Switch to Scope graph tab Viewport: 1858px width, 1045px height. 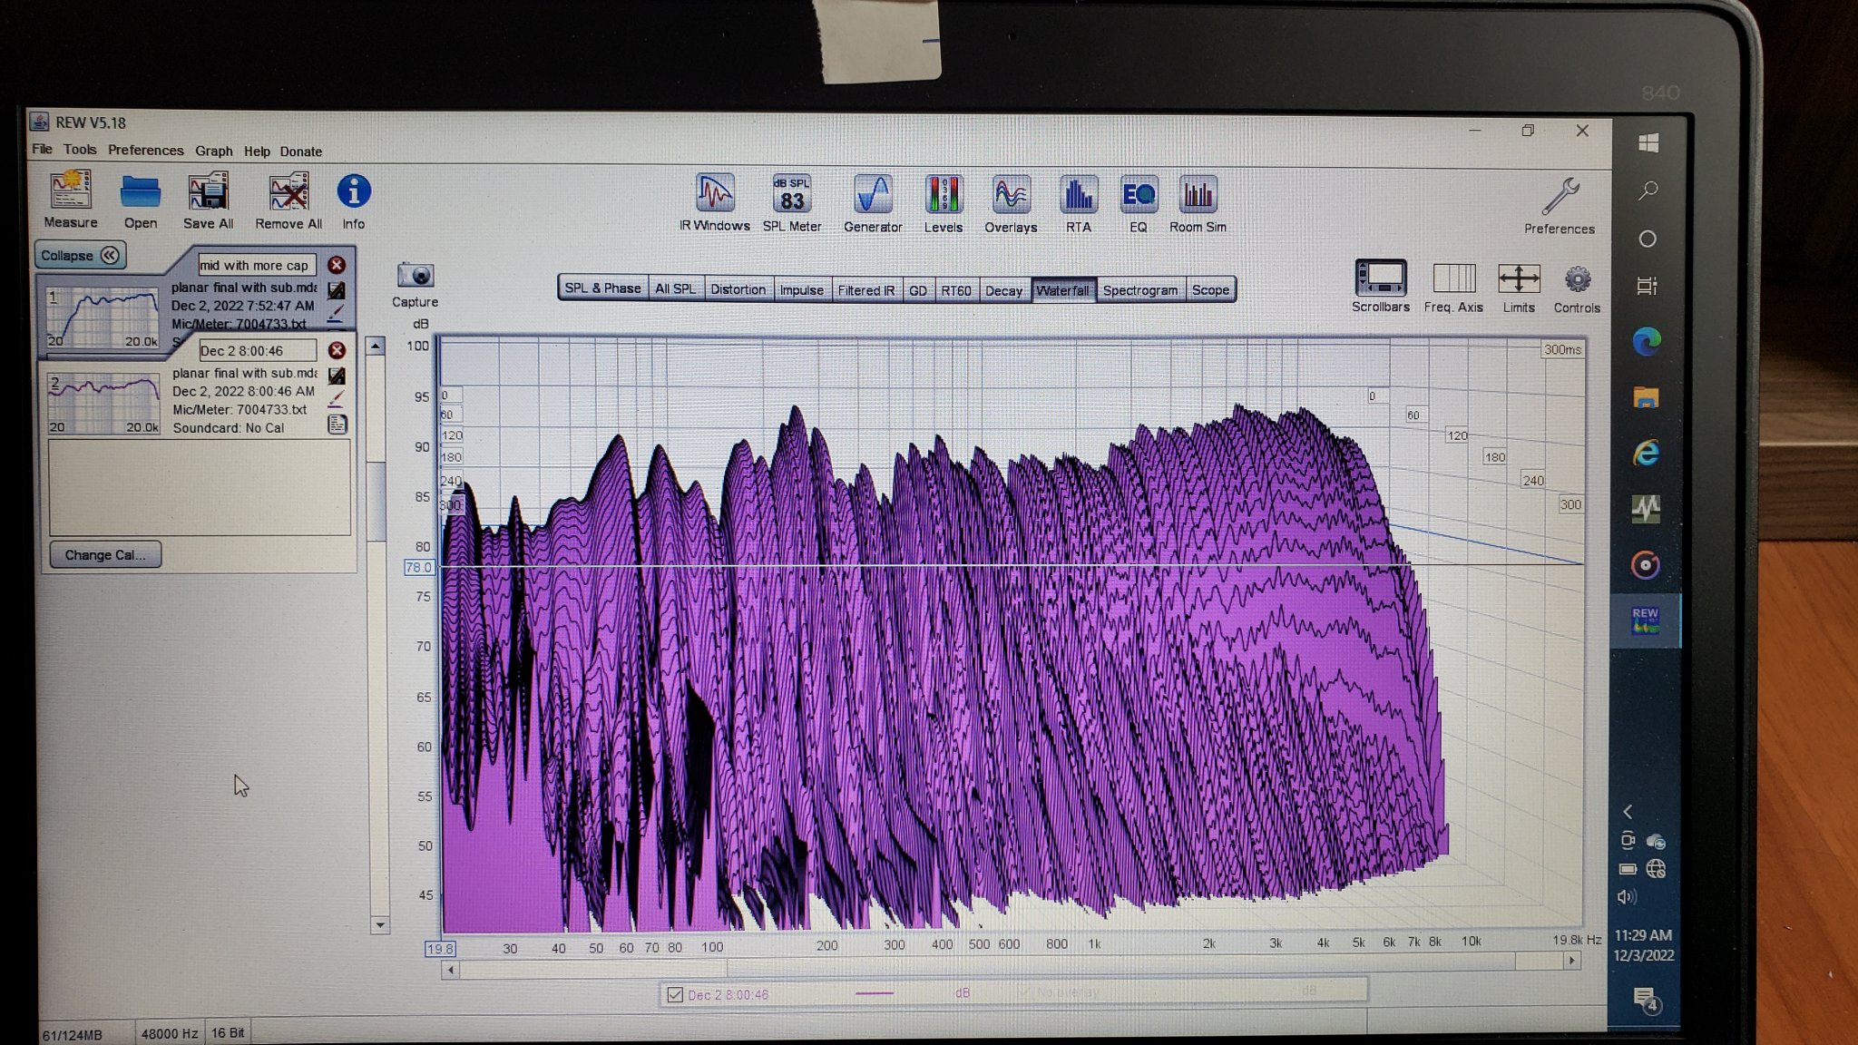[x=1210, y=290]
